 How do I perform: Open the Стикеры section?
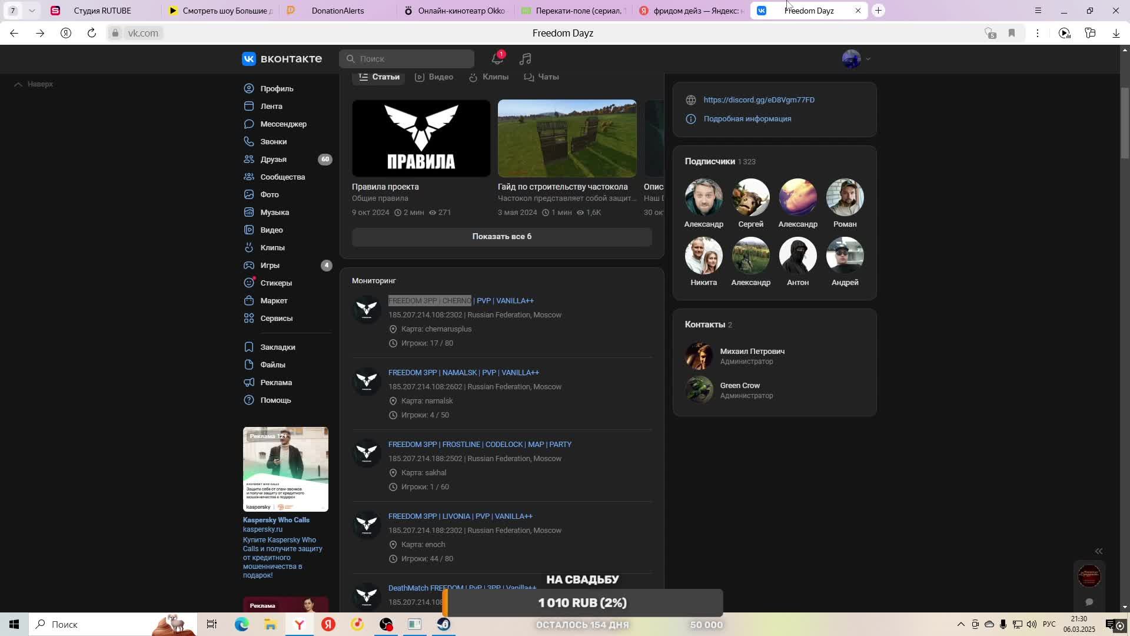click(x=276, y=283)
